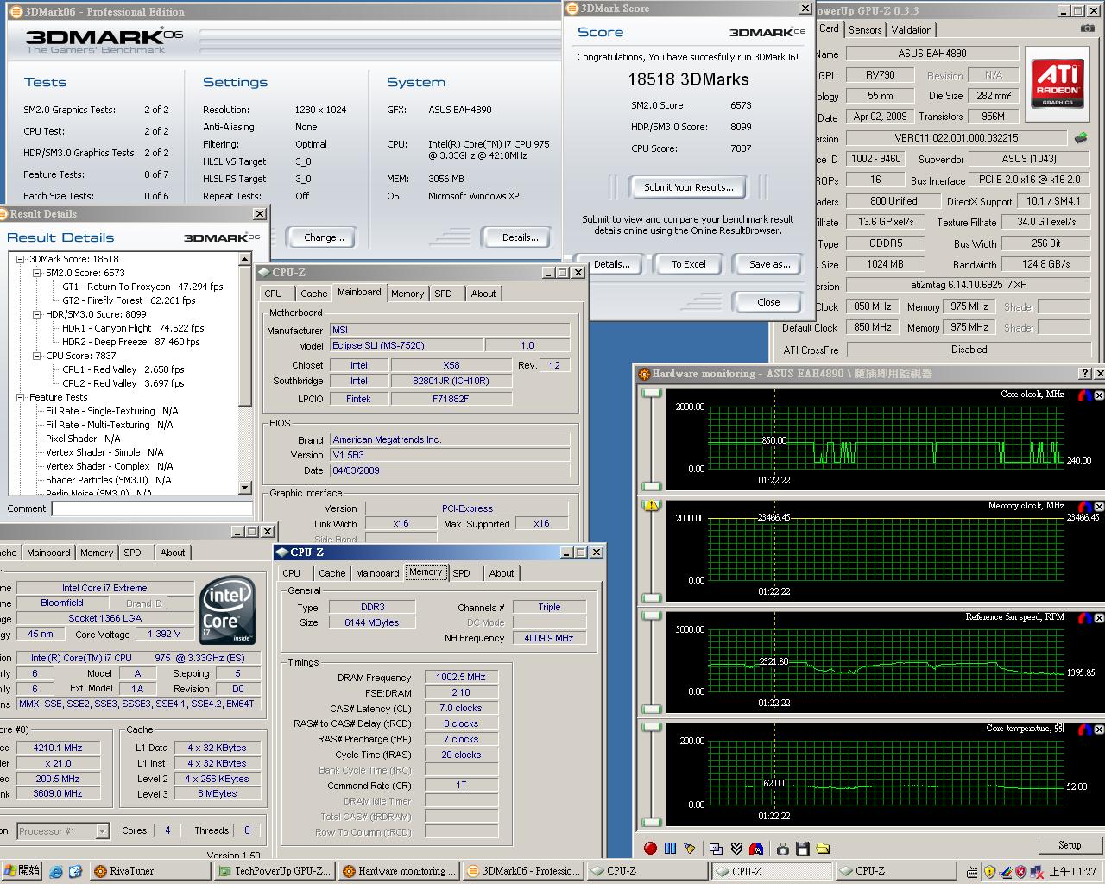1105x884 pixels.
Task: Click the Change button under 3DMark Settings
Action: (x=324, y=237)
